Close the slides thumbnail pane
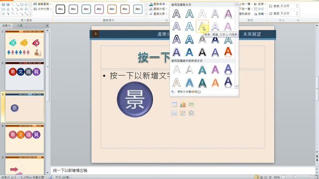Viewport: 319px width, 179px height. coord(47,25)
